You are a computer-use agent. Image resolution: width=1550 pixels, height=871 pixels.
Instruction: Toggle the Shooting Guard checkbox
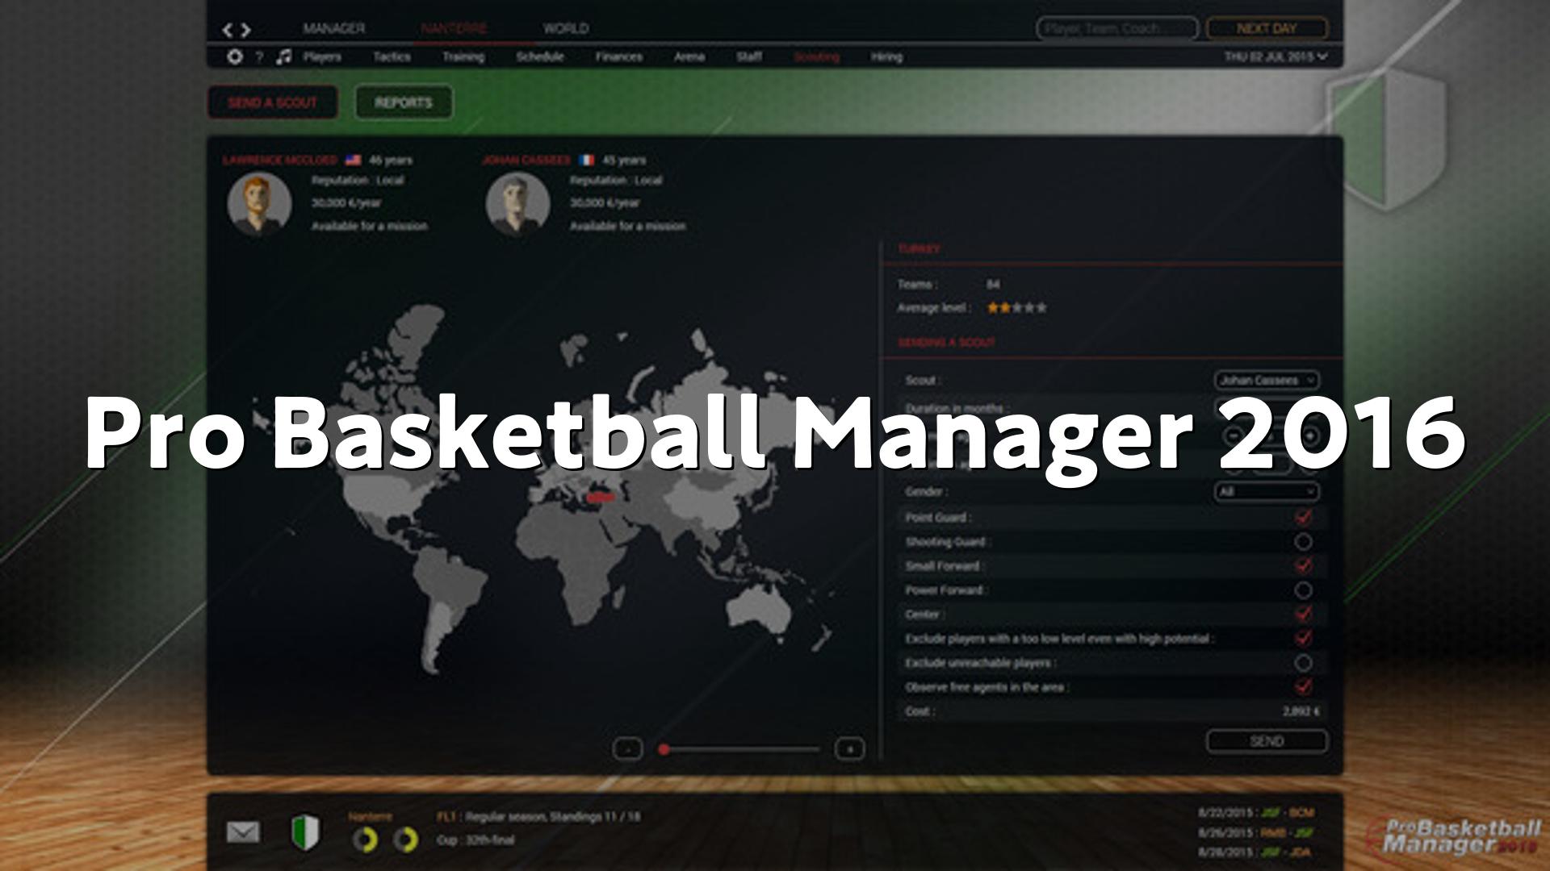tap(1302, 541)
